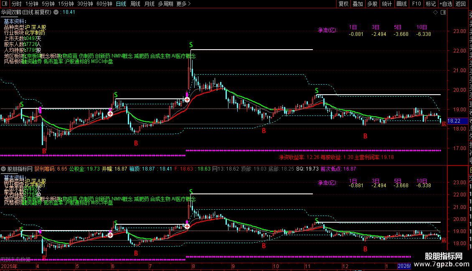
Task: Open the 复权 adjustment menu
Action: 343,4
